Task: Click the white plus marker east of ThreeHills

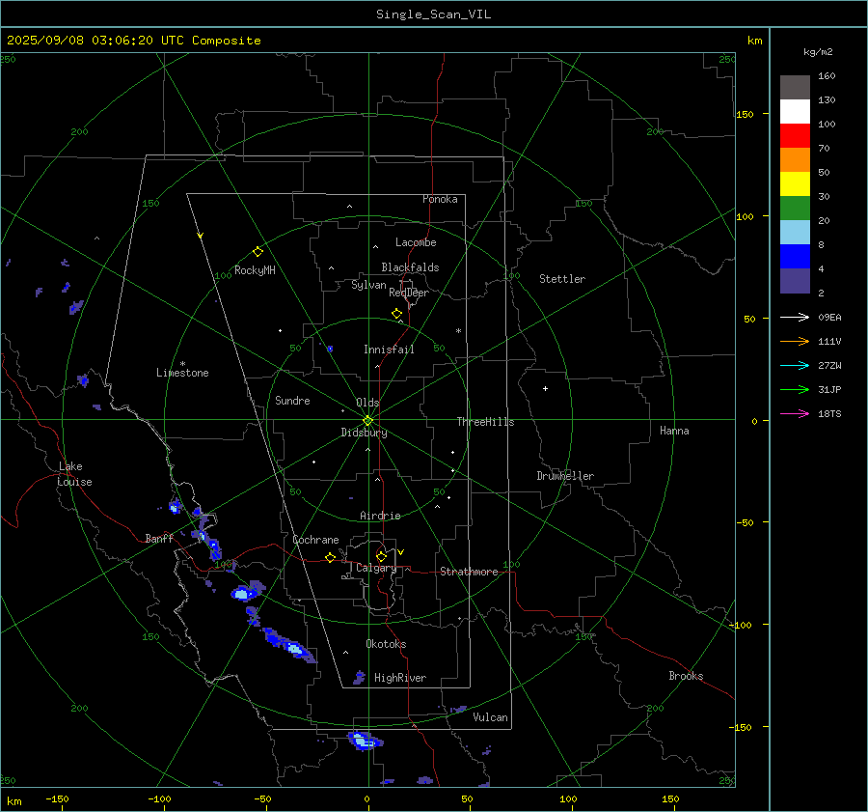Action: (x=545, y=388)
